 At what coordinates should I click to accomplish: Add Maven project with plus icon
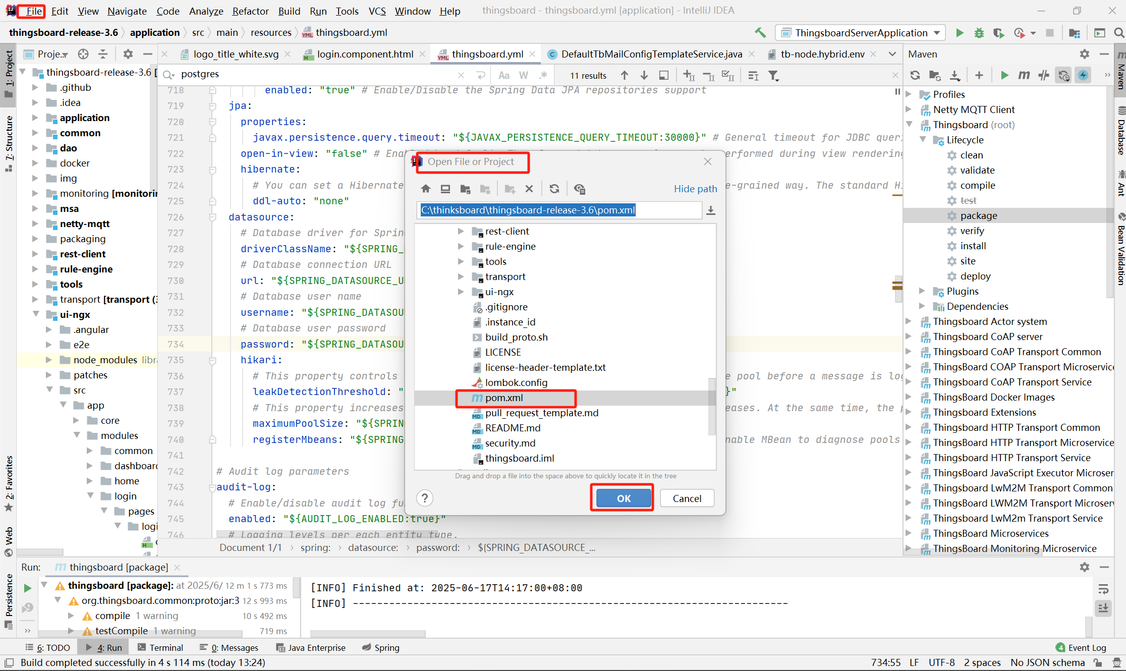[979, 75]
